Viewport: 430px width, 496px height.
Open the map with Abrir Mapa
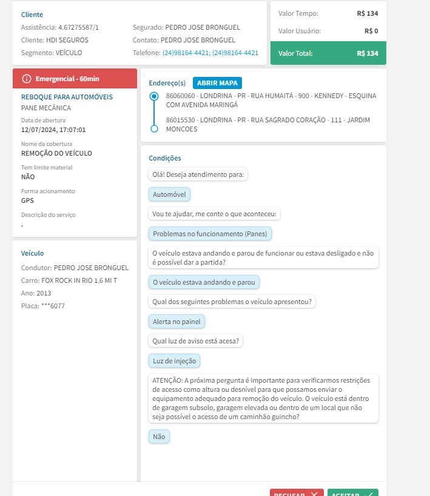tap(218, 83)
